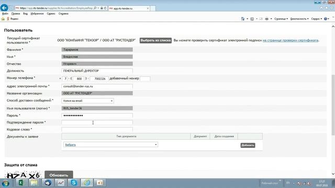Click the Tools gear icon at top right
The image size is (335, 188).
331,8
